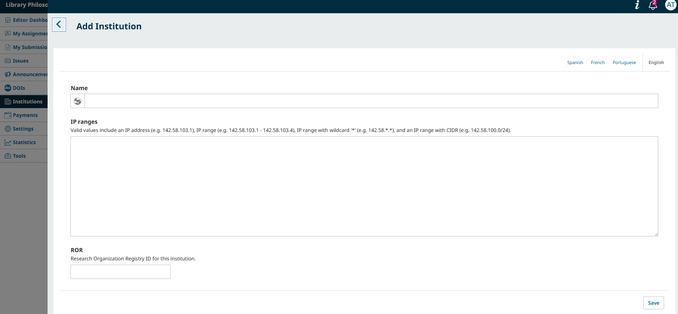The image size is (678, 314).
Task: Switch to the Spanish language tab
Action: [575, 63]
